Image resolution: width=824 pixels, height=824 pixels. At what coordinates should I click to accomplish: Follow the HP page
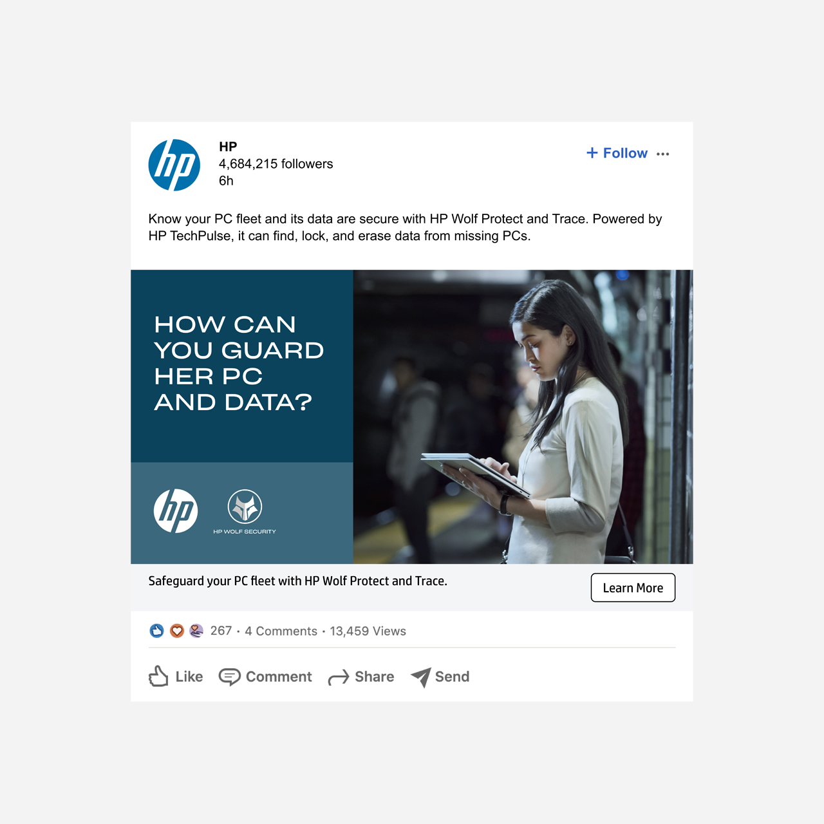click(617, 153)
